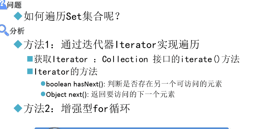Image resolution: width=260 pixels, height=129 pixels.
Task: Click the square bullet before Iterator的方法
Action: (30, 72)
